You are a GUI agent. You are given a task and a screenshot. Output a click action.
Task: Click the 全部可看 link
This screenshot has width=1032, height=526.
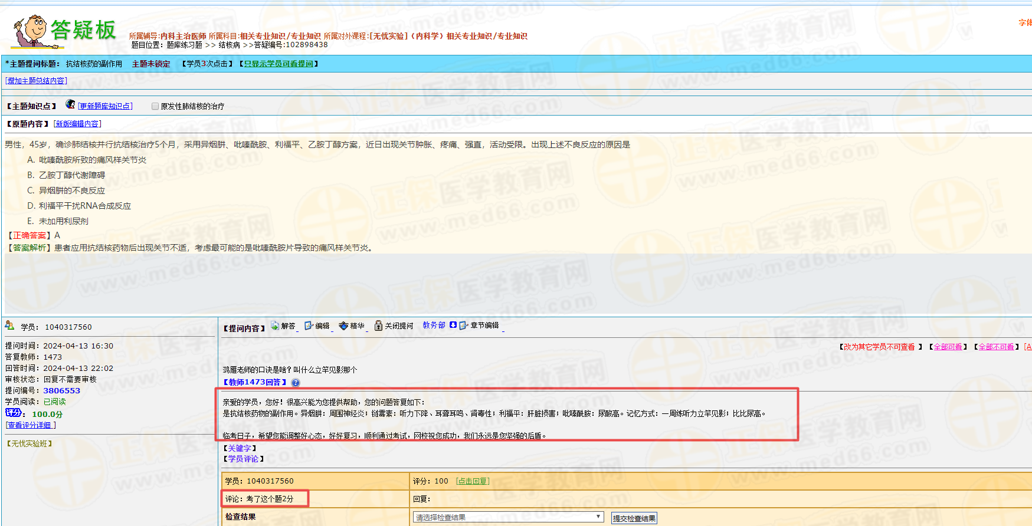click(x=948, y=347)
